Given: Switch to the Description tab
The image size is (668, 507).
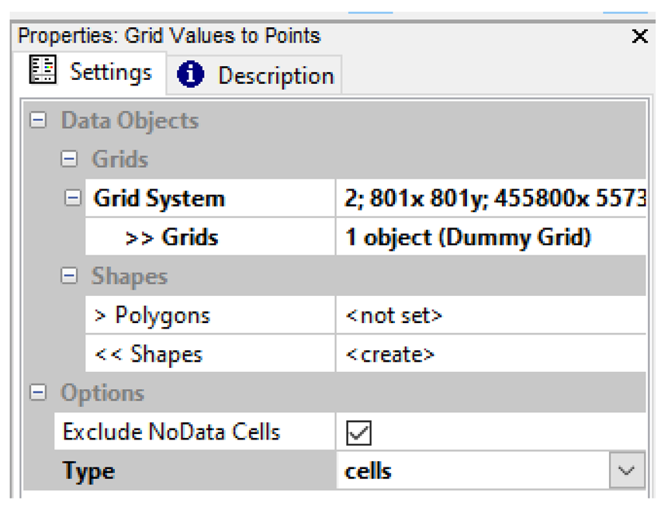Looking at the screenshot, I should tap(275, 75).
